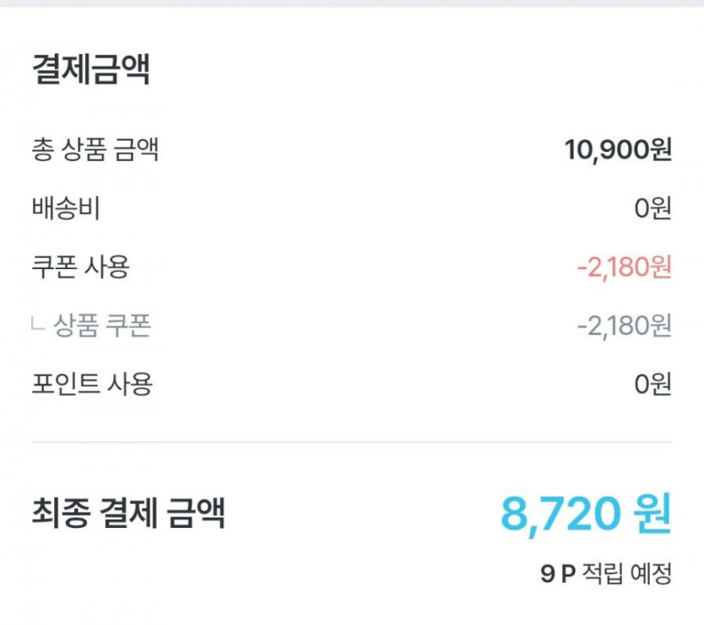Click the gray bar at the top
Image resolution: width=704 pixels, height=625 pixels.
(352, 3)
